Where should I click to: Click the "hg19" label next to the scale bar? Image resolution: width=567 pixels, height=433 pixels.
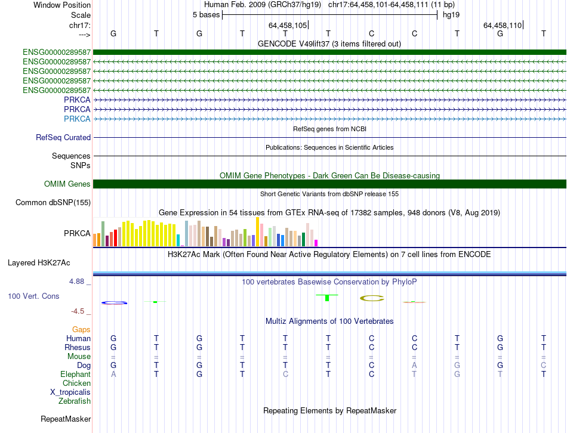[x=451, y=15]
